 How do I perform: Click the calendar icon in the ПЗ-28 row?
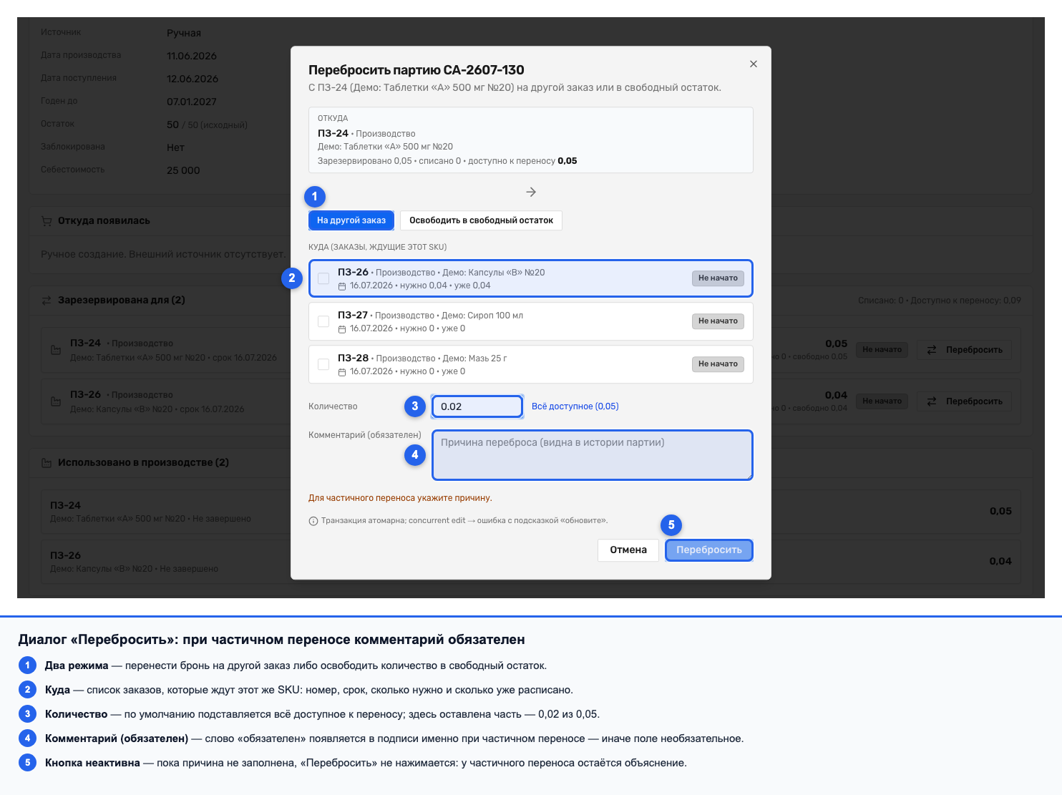pos(342,372)
